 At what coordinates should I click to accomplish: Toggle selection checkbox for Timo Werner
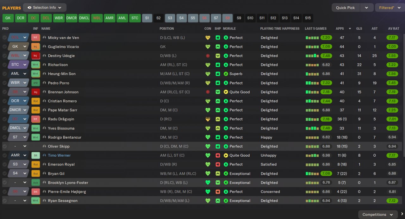coord(4,155)
